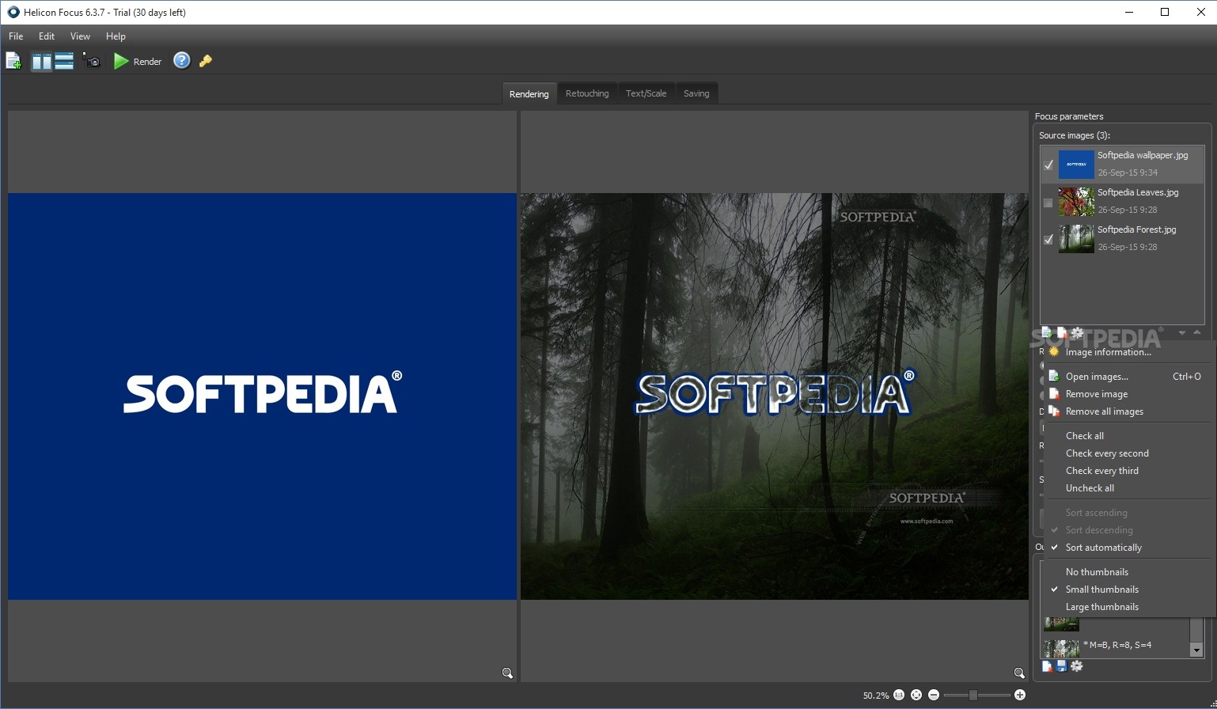Open source list gear settings icon

(1077, 333)
